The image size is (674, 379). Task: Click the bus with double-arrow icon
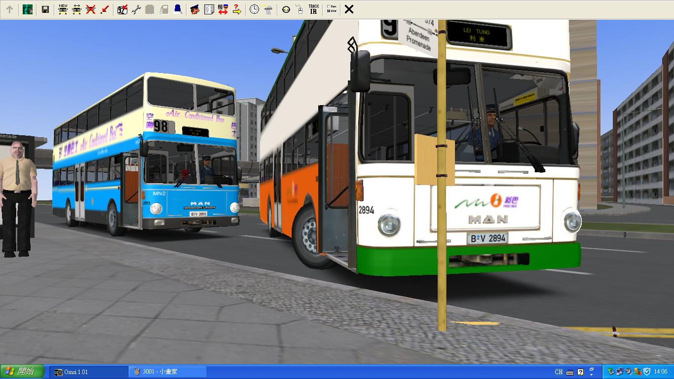coord(76,9)
